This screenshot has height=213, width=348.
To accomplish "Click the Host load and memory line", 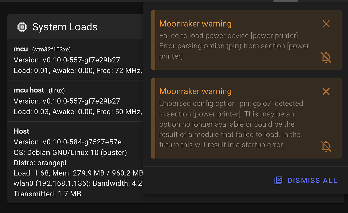I will 78,173.
